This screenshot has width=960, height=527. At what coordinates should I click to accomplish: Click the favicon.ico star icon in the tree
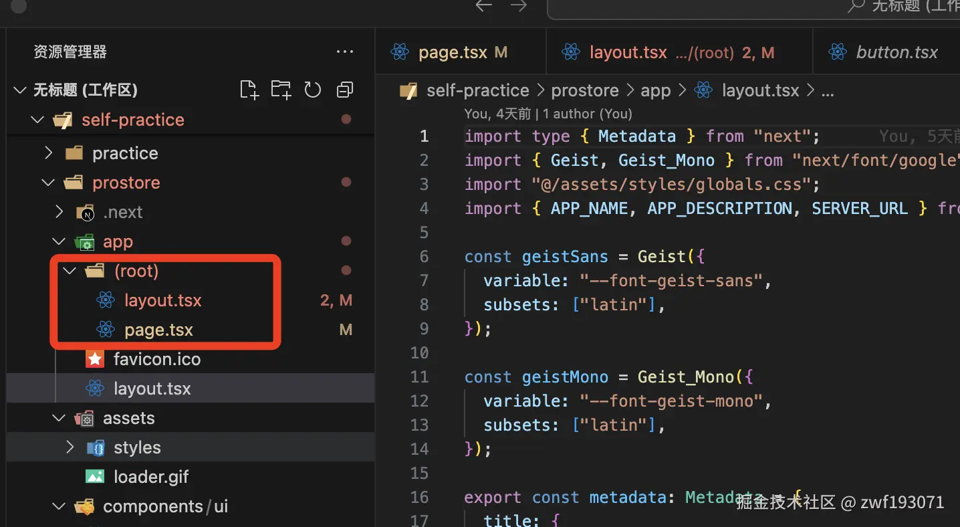click(x=95, y=359)
